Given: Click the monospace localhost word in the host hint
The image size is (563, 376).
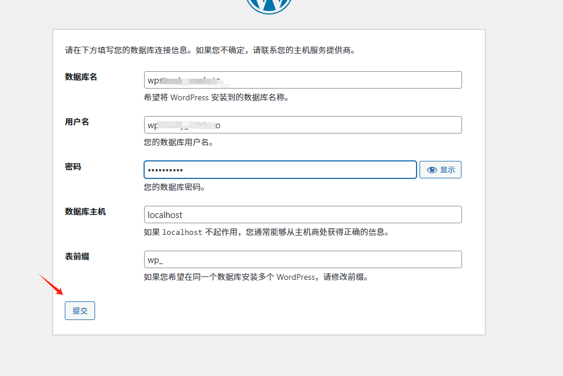Looking at the screenshot, I should tap(182, 232).
